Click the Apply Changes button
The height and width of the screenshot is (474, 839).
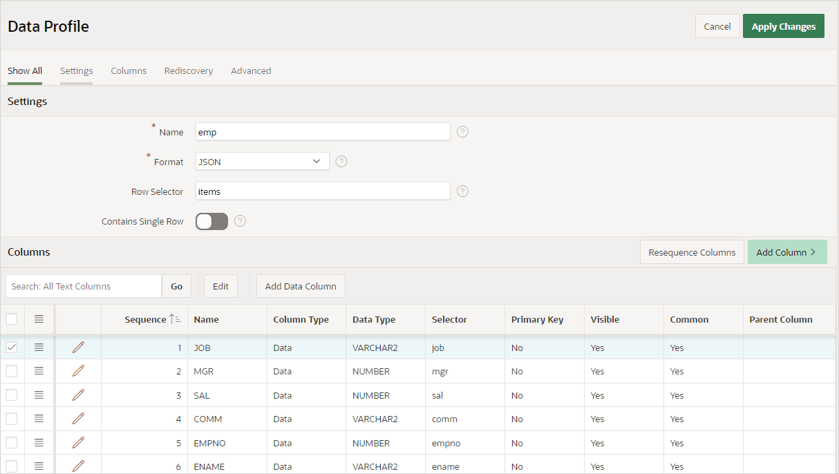[784, 26]
